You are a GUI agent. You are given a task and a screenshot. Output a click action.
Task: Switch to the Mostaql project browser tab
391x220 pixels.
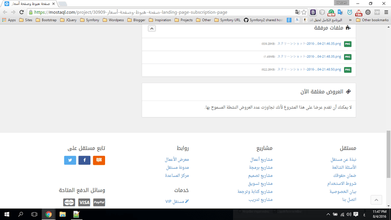coord(30,4)
